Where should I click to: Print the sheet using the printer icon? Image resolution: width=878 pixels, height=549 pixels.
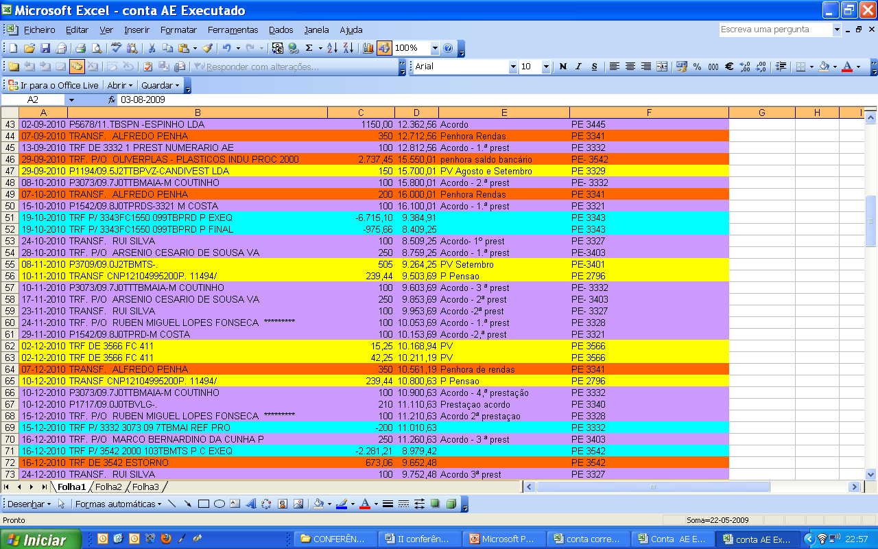[80, 48]
